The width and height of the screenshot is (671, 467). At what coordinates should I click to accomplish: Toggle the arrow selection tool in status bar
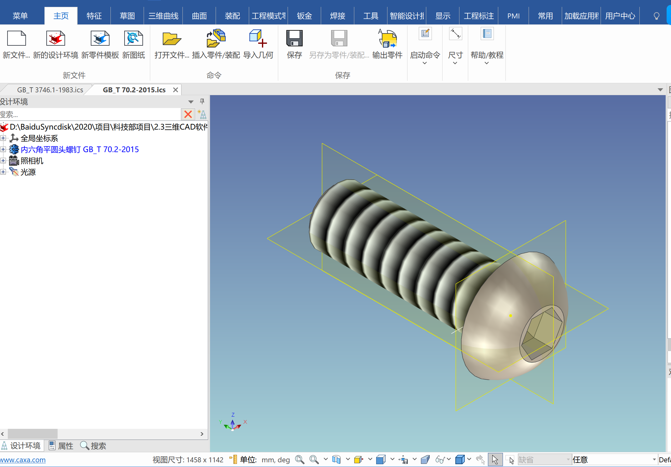(x=495, y=459)
